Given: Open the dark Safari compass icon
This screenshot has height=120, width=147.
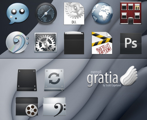Looking at the screenshot, I should pos(46,14).
